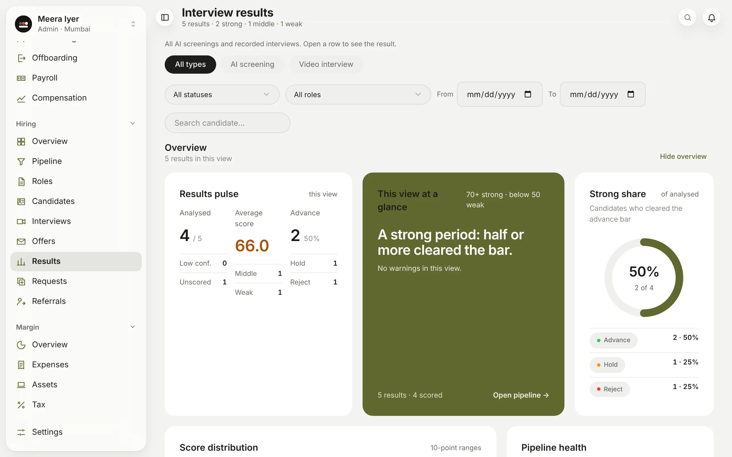Open the Assets sidebar item

pyautogui.click(x=76, y=385)
